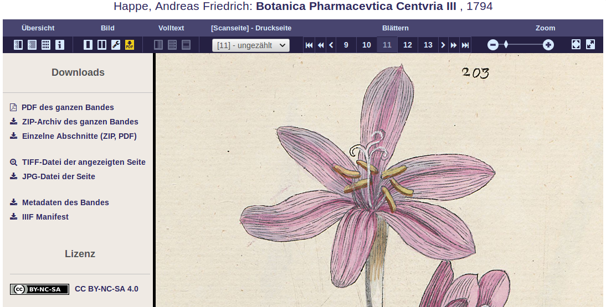Go to page 9
This screenshot has width=606, height=307.
click(x=346, y=45)
